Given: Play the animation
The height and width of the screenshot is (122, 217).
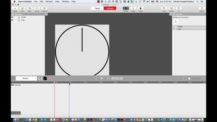Looking at the screenshot, I should click(102, 78).
